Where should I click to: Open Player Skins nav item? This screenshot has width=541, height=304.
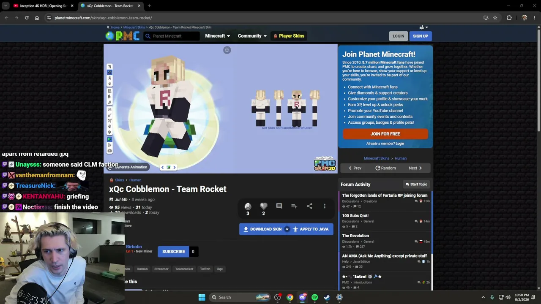point(289,36)
